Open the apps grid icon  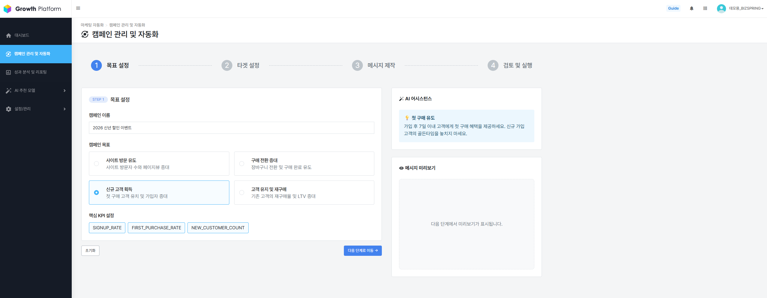point(705,8)
